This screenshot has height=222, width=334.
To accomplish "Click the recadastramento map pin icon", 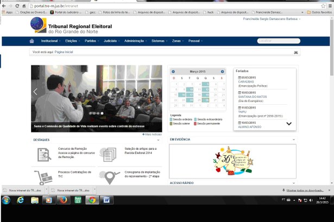I will point(110,177).
